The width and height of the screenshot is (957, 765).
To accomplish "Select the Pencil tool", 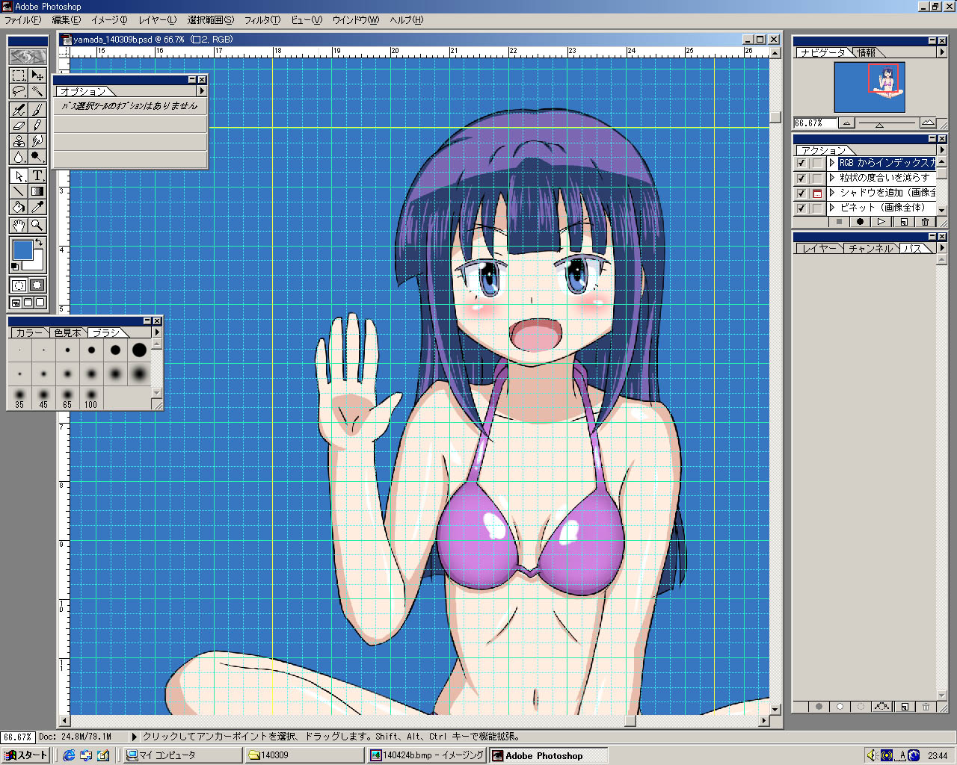I will point(37,126).
